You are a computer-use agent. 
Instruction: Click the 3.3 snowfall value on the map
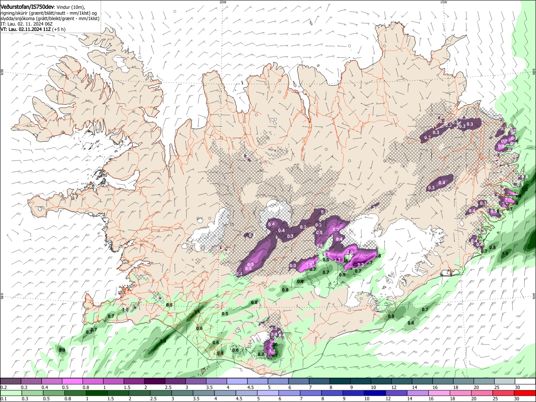click(360, 265)
